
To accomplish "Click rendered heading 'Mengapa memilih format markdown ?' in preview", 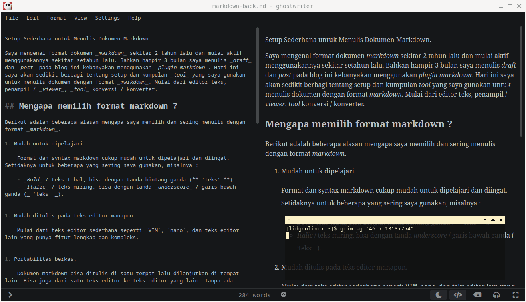I will coord(359,124).
